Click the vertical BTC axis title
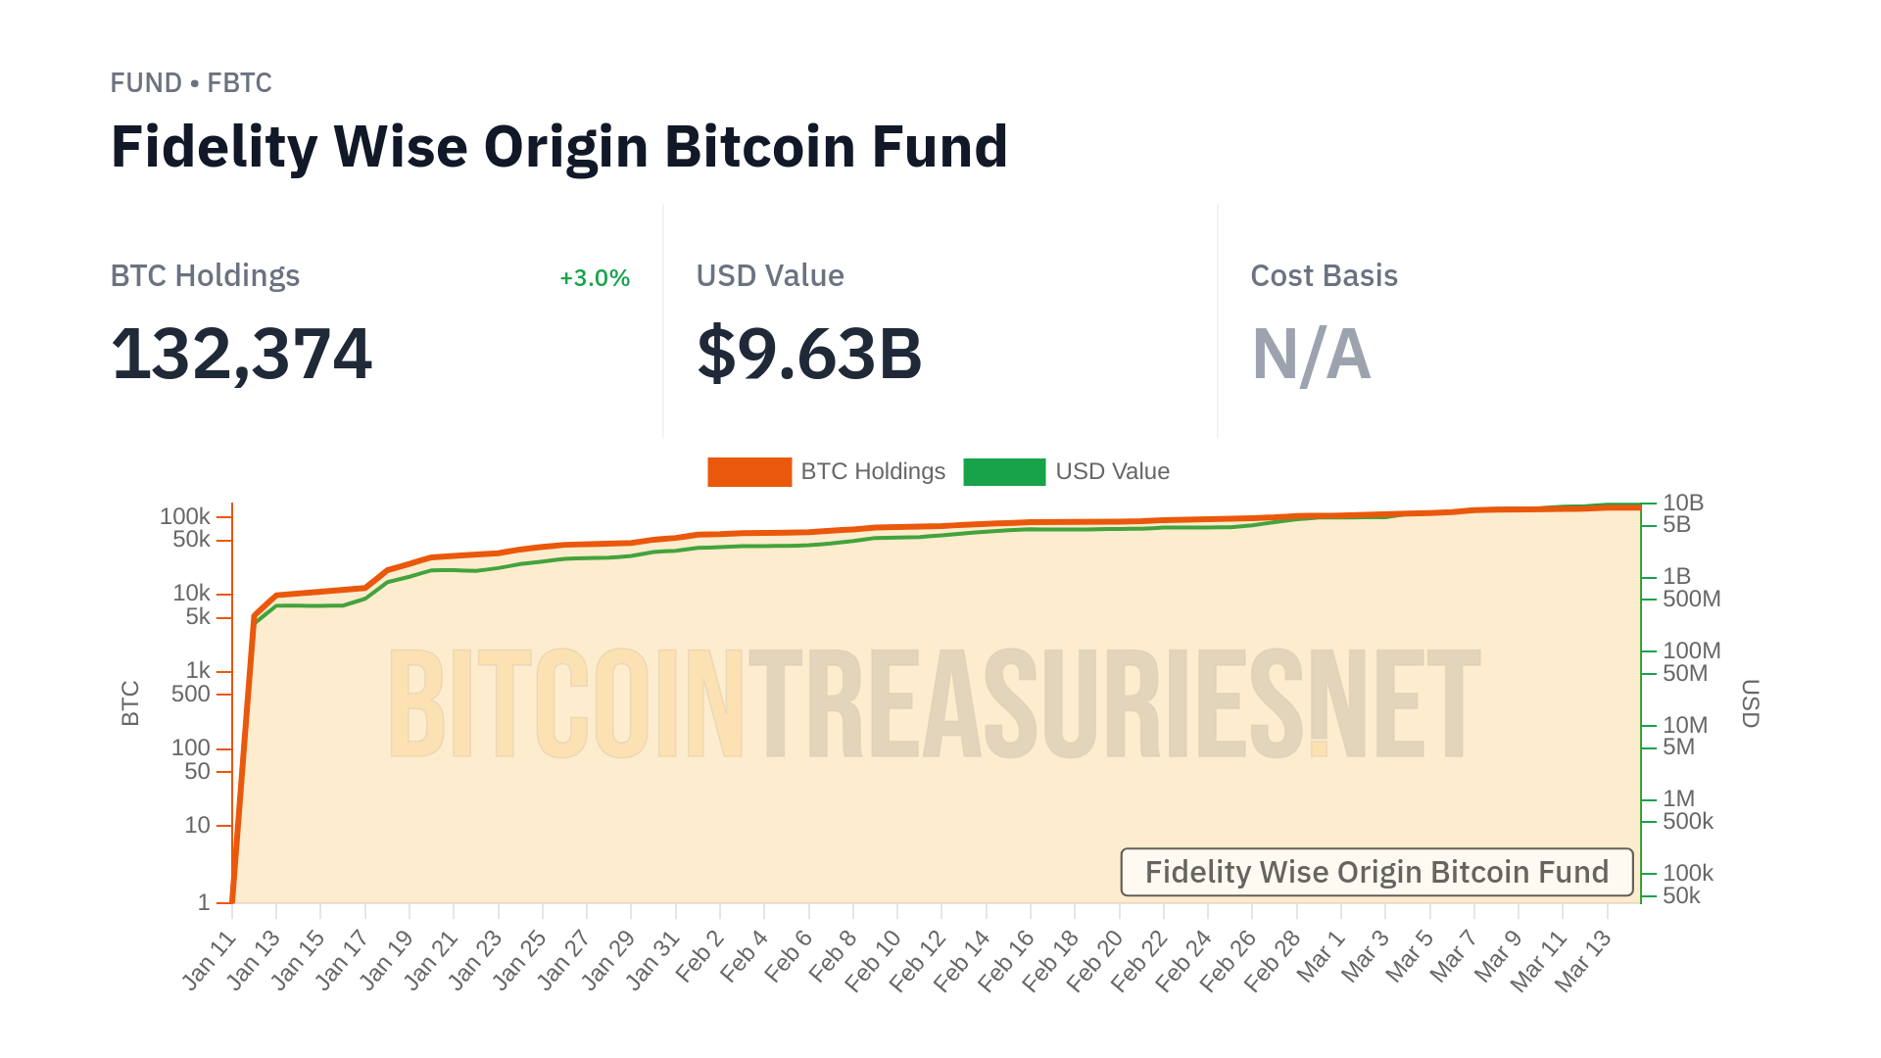This screenshot has height=1058, width=1881. click(x=130, y=703)
